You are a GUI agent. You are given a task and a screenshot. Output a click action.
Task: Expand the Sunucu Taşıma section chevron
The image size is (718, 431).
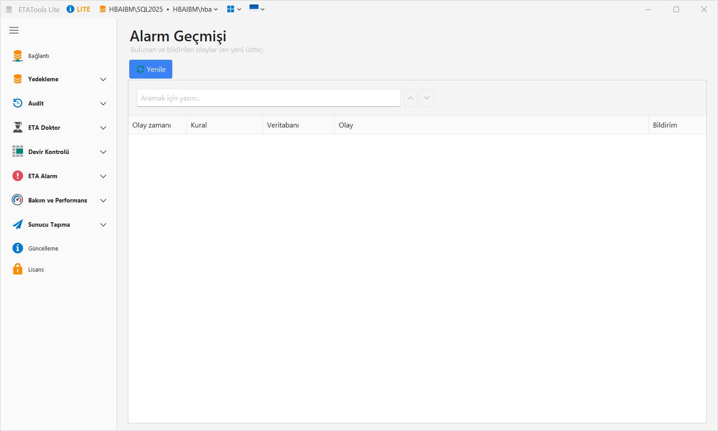[x=103, y=225]
